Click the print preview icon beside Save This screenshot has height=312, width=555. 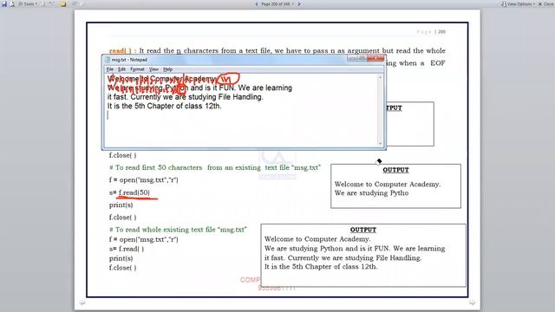(x=12, y=3)
